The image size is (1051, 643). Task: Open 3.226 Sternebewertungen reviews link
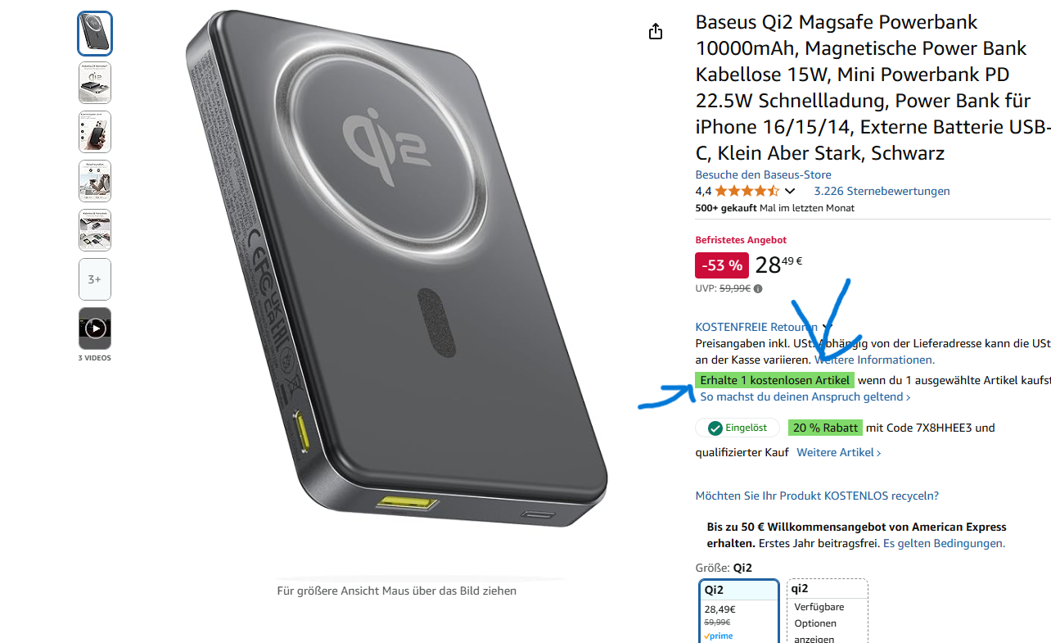[x=882, y=191]
